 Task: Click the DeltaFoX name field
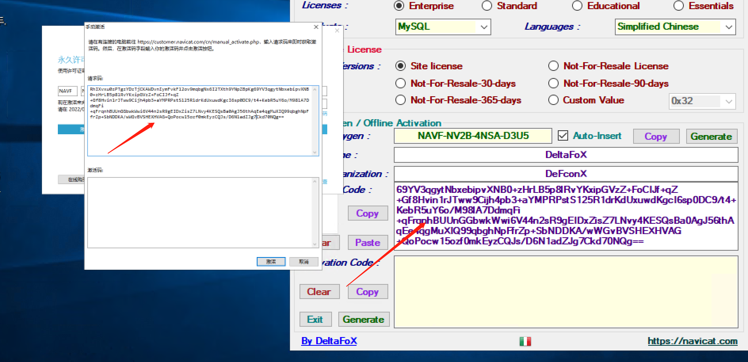pos(566,155)
